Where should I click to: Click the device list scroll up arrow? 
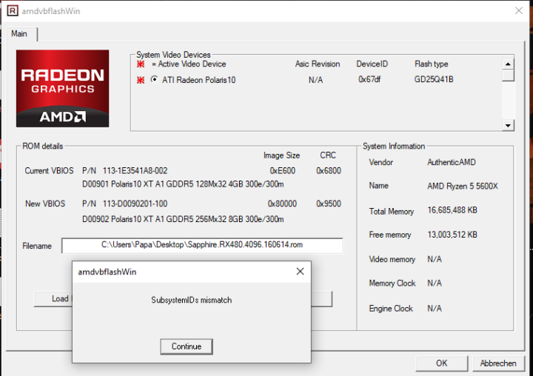[x=508, y=64]
